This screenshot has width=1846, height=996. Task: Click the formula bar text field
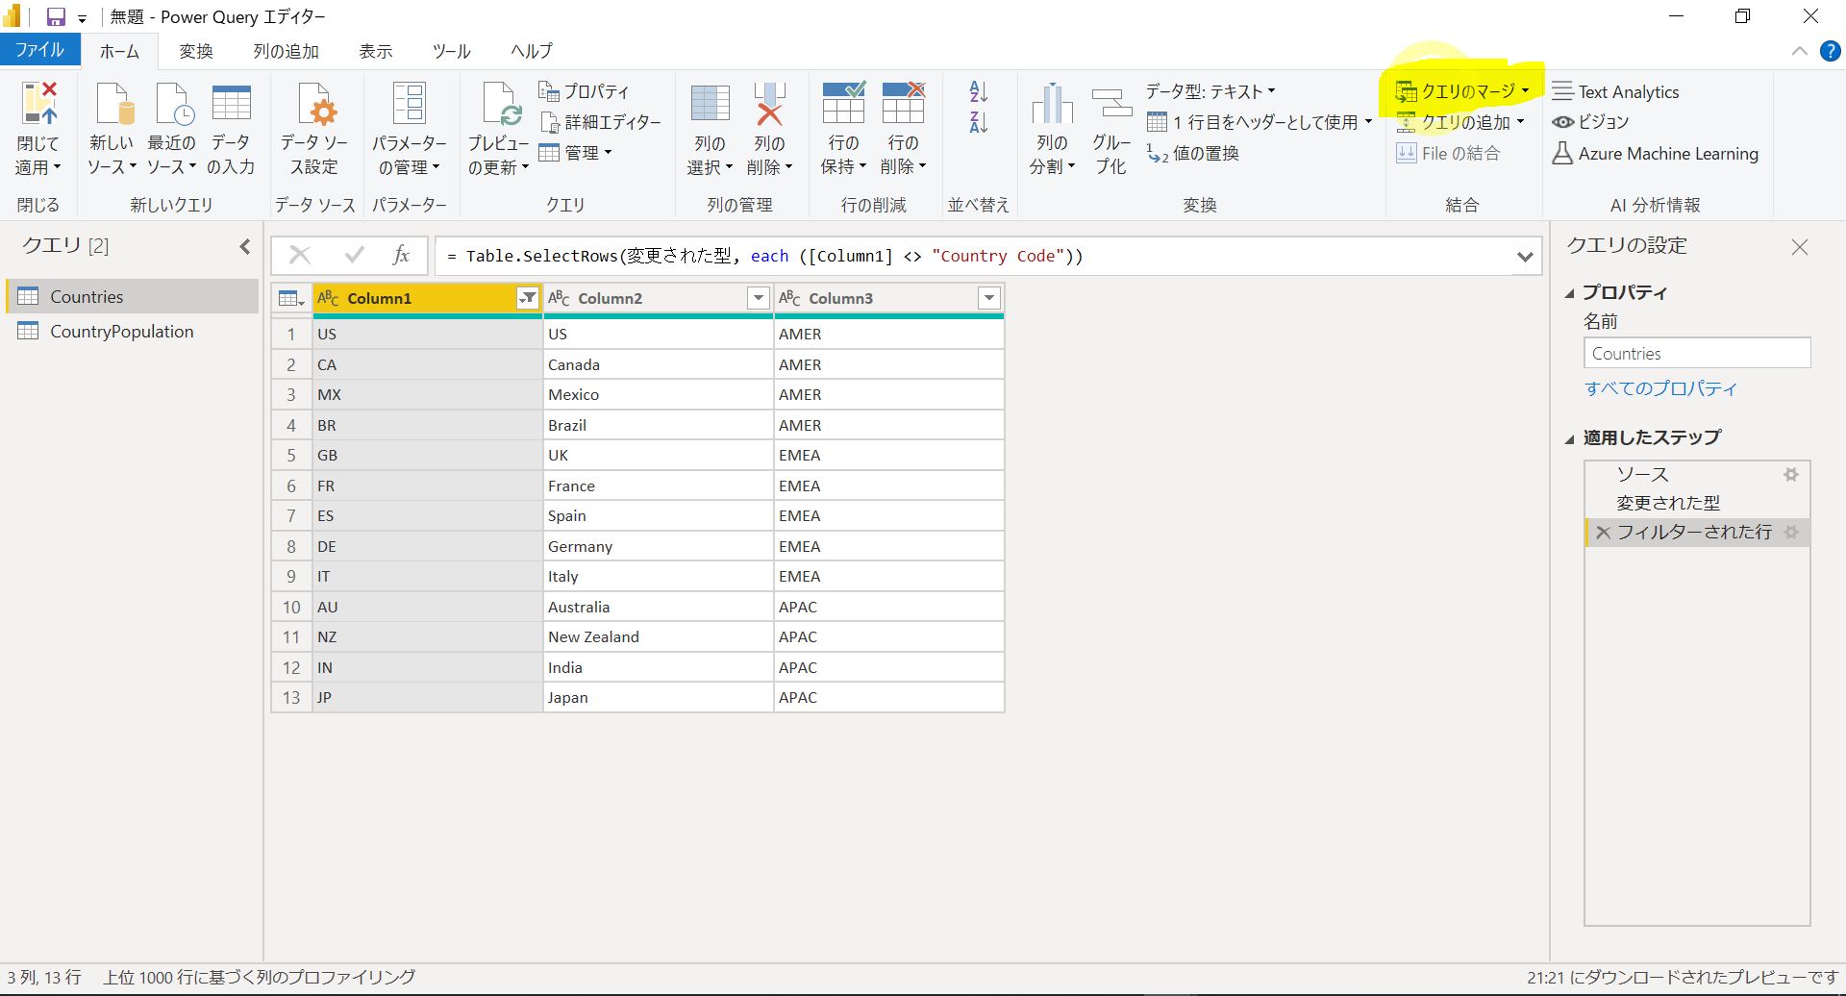[971, 256]
